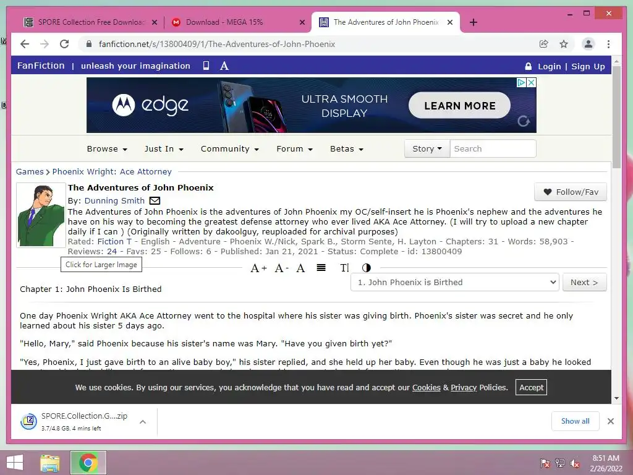Click the network tray icon
633x475 pixels.
pos(559,463)
